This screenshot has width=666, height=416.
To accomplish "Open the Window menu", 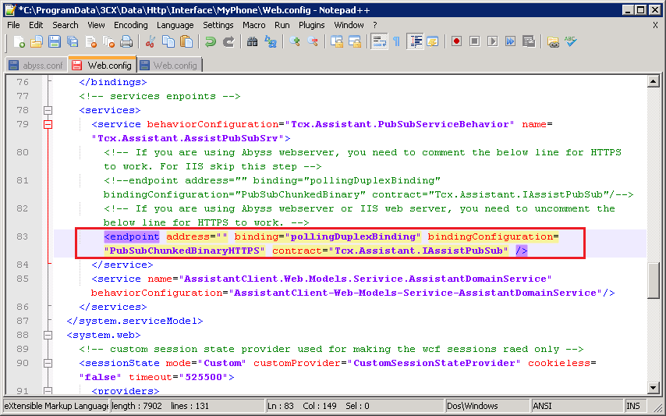I will pos(349,25).
